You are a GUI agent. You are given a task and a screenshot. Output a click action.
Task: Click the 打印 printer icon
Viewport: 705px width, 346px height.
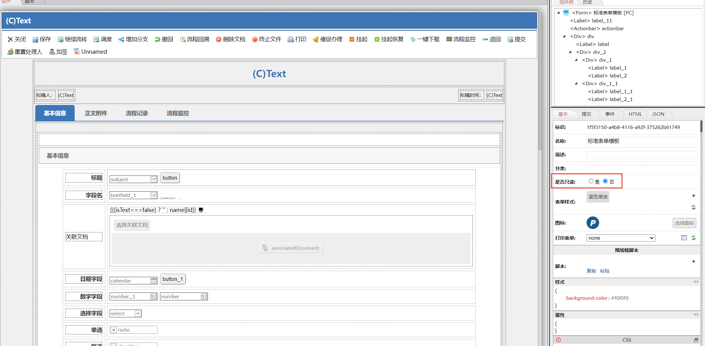pyautogui.click(x=290, y=40)
